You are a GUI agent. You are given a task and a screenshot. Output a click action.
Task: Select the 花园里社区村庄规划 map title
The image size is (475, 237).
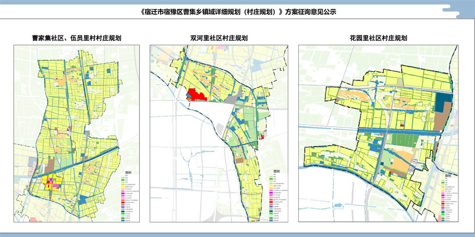coord(378,38)
